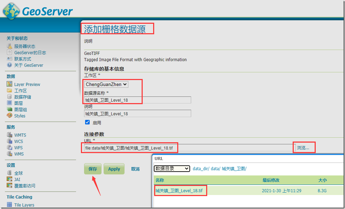Open the 工作区 workspaces link
This screenshot has height=209, width=345.
click(x=21, y=91)
